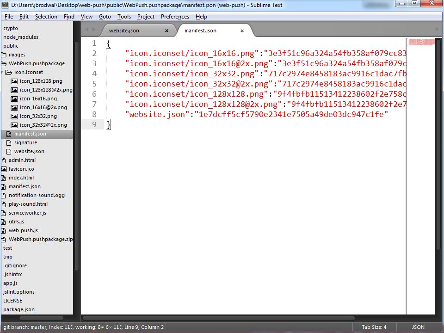Open the LICENSE file
The image size is (444, 333).
click(x=13, y=301)
